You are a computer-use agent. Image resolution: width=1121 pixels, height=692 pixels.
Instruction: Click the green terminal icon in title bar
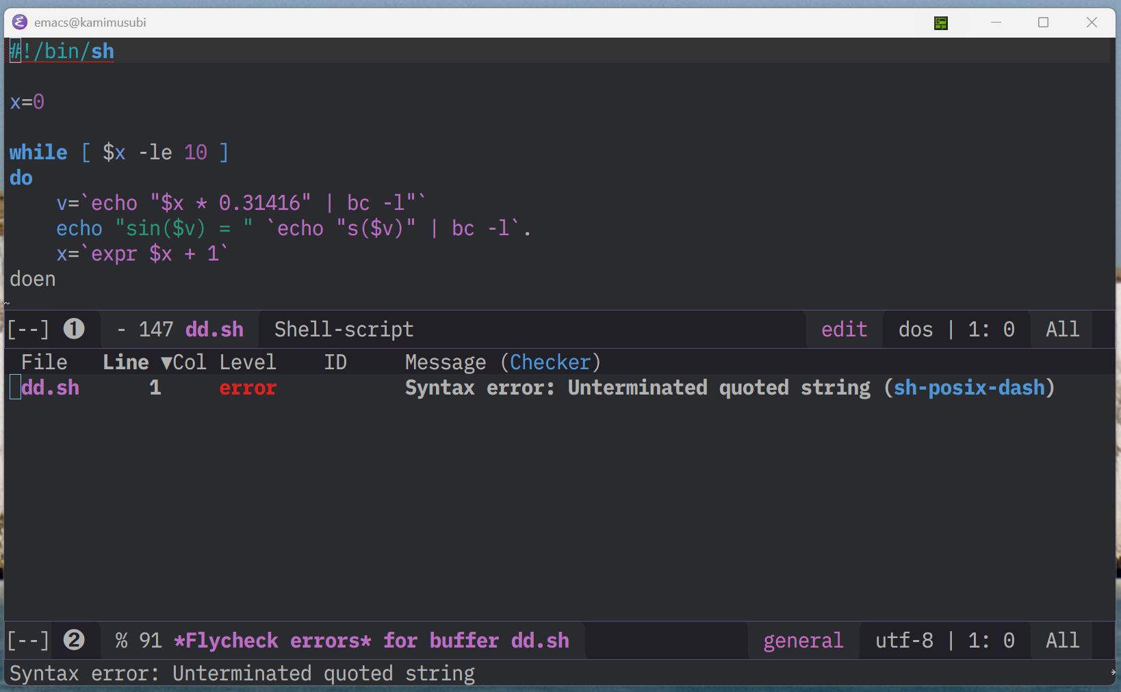point(941,23)
